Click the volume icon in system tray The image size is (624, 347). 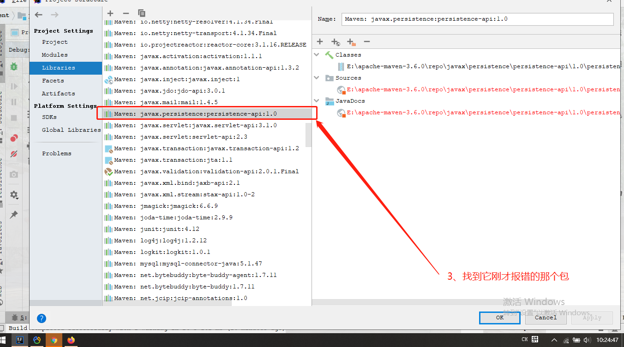pyautogui.click(x=587, y=340)
